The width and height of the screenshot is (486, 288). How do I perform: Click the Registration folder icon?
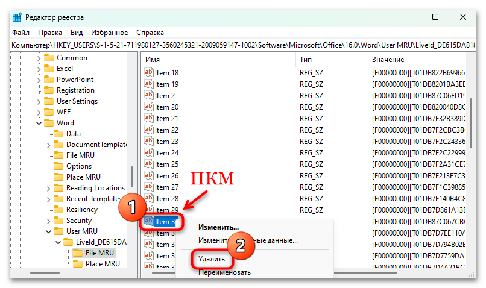point(49,90)
